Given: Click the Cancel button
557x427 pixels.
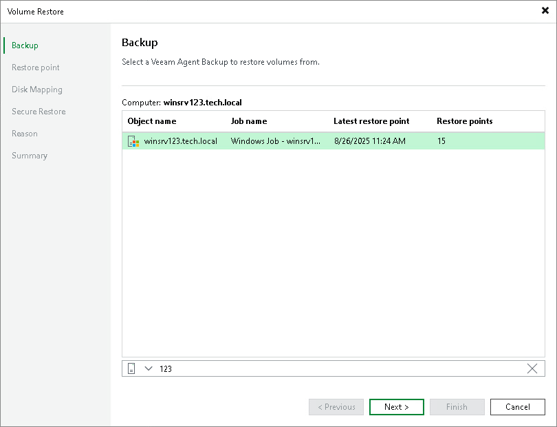Looking at the screenshot, I should [x=518, y=407].
